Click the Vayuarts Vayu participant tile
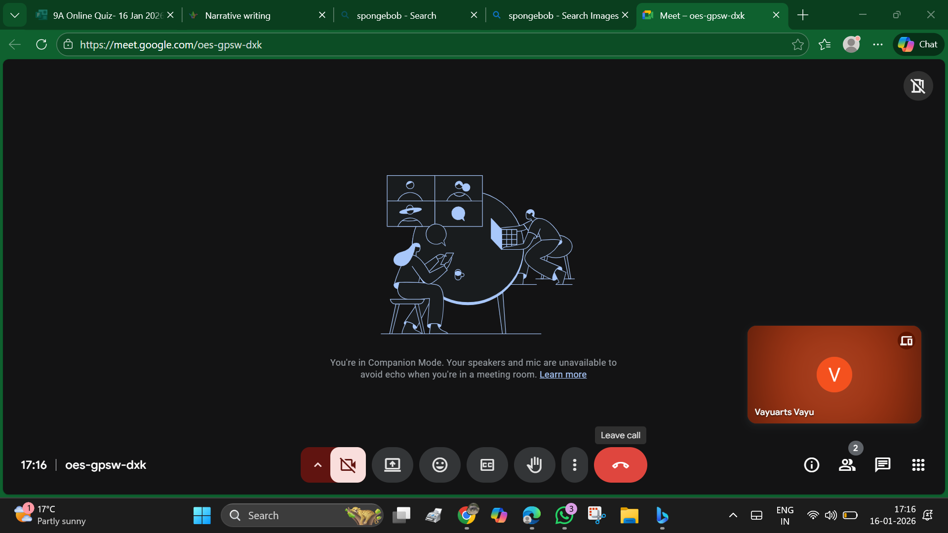The height and width of the screenshot is (533, 948). (834, 375)
